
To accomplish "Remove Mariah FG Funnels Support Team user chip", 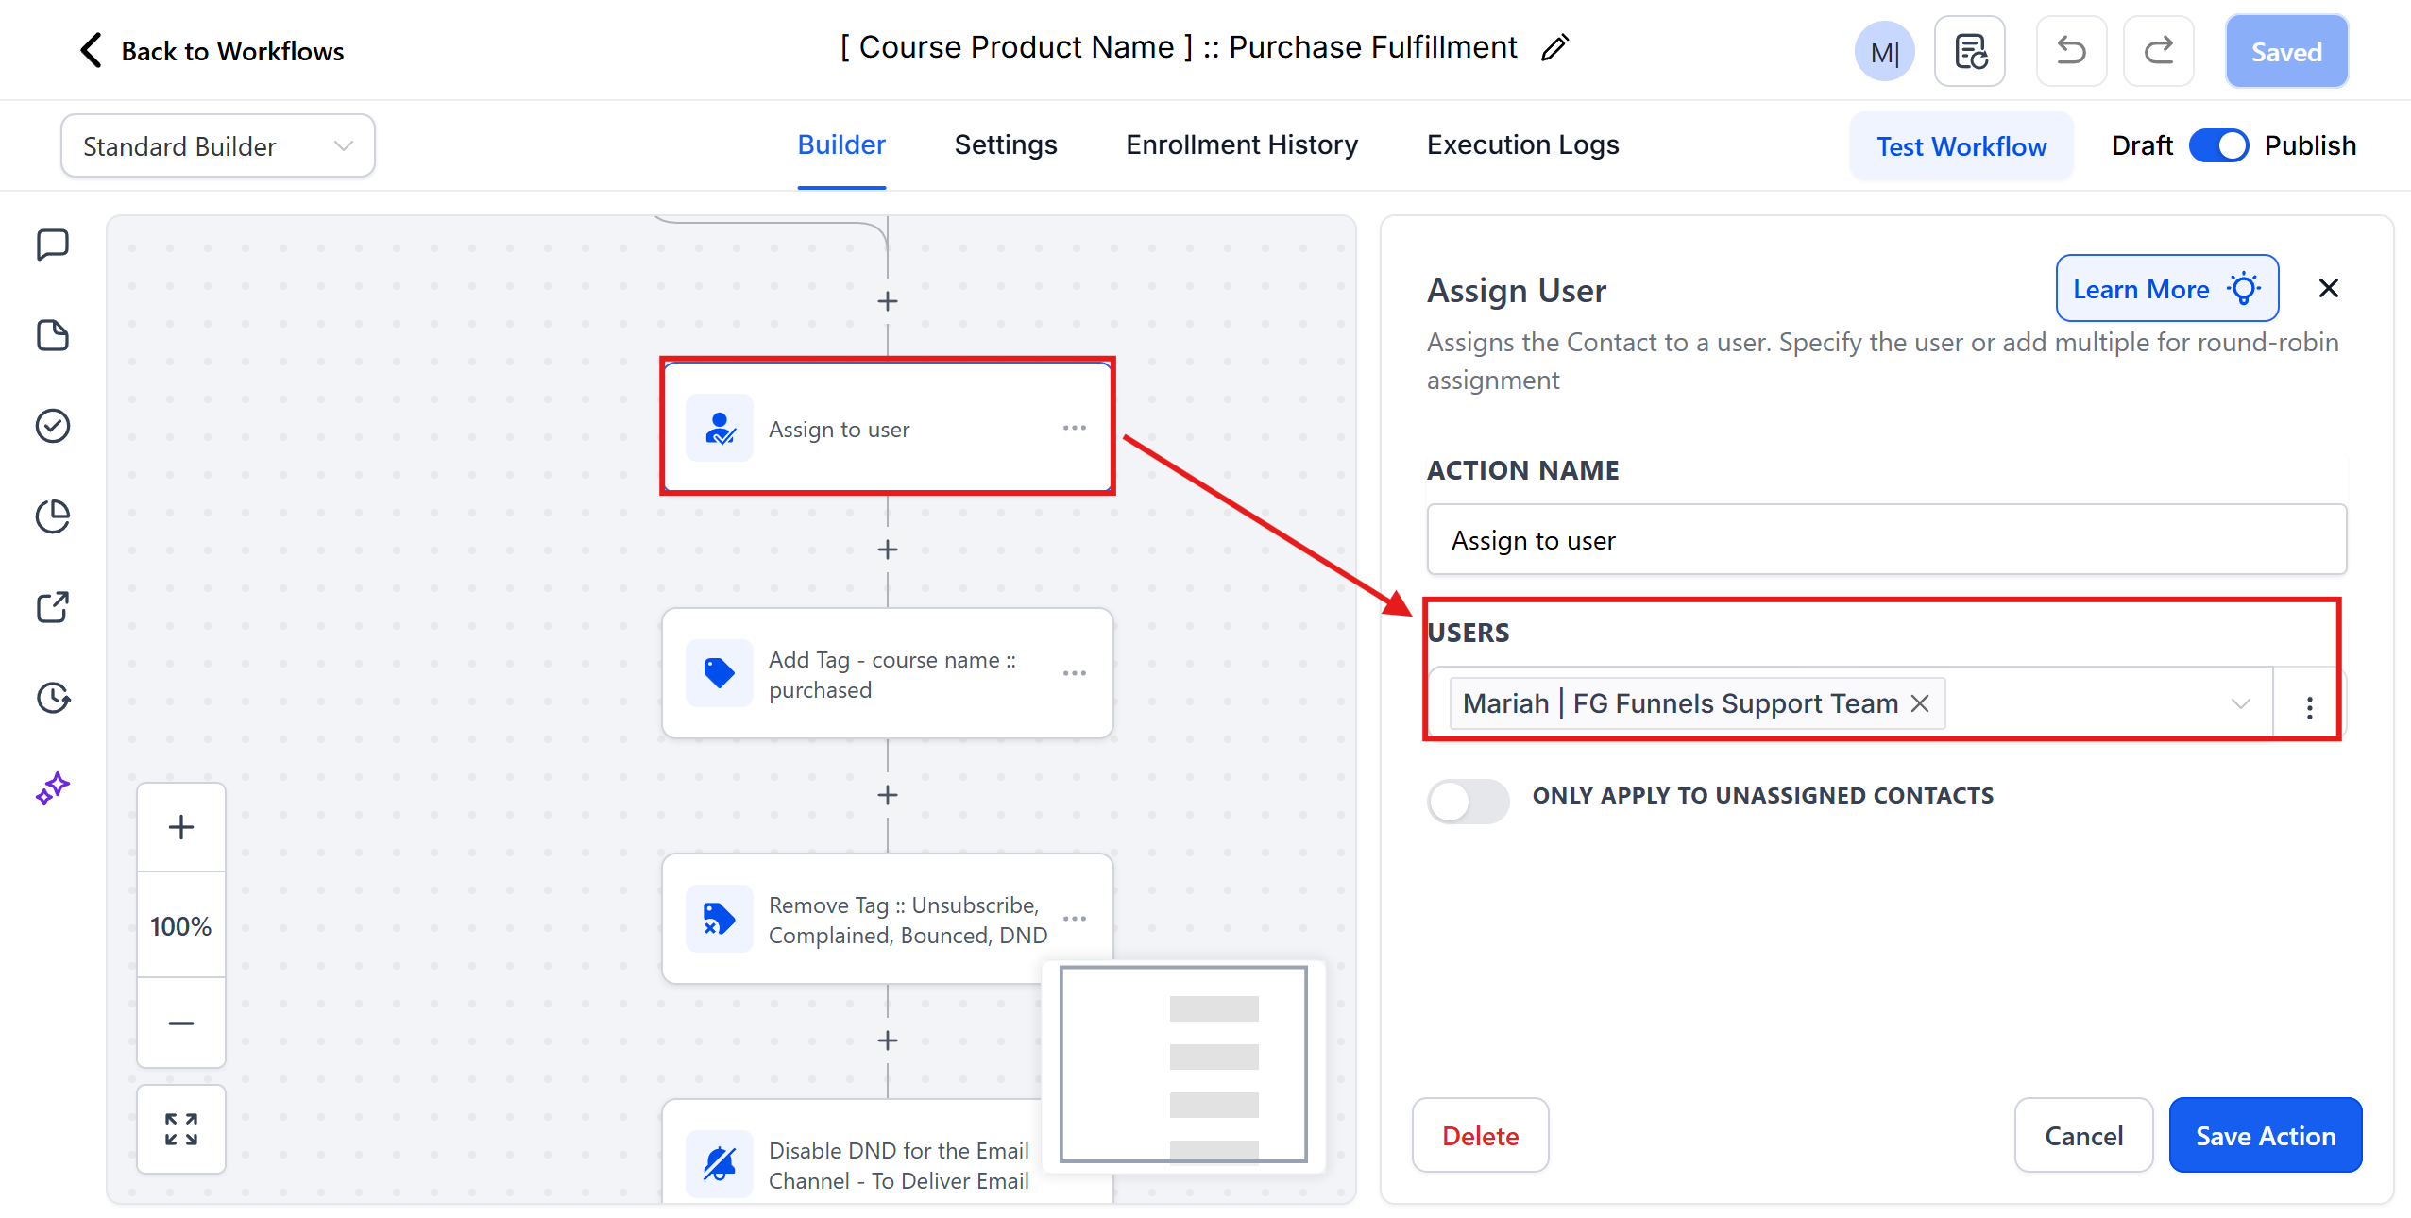I will click(1920, 703).
